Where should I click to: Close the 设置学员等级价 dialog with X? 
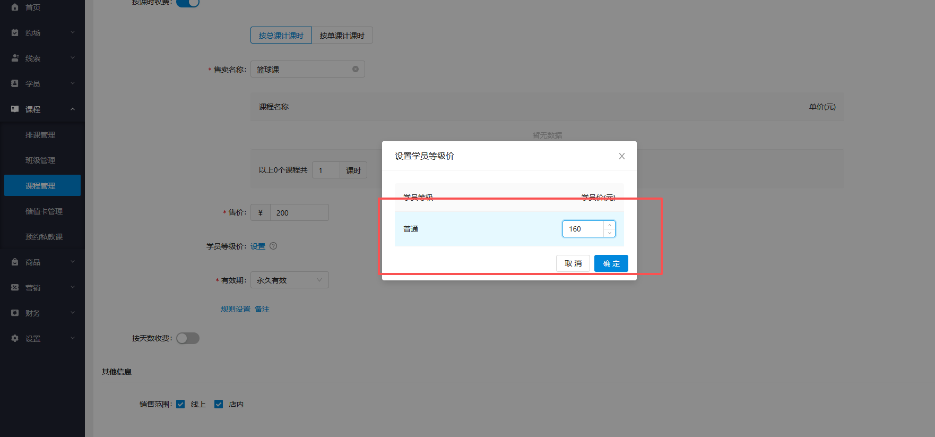tap(622, 156)
